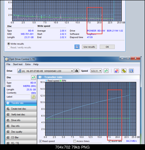Screen dimensions: 145x150
Task: Minimize the Opti Drive Control window
Action: 122,58
